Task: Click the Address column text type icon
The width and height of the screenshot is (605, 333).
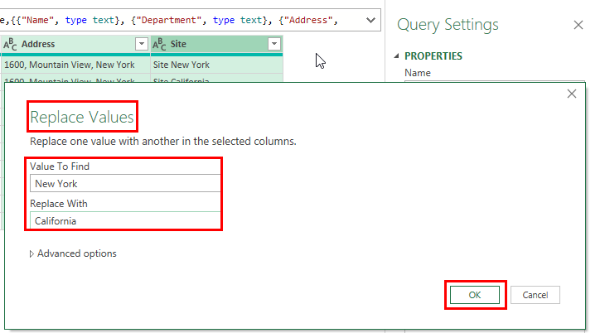Action: click(10, 45)
